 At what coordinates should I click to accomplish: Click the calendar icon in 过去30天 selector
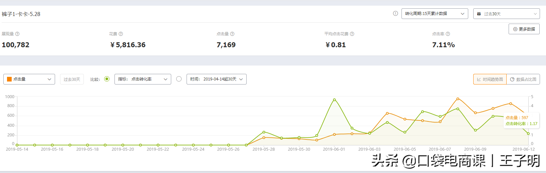479,14
